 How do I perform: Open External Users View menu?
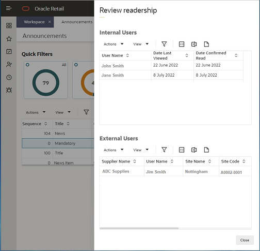tap(141, 150)
